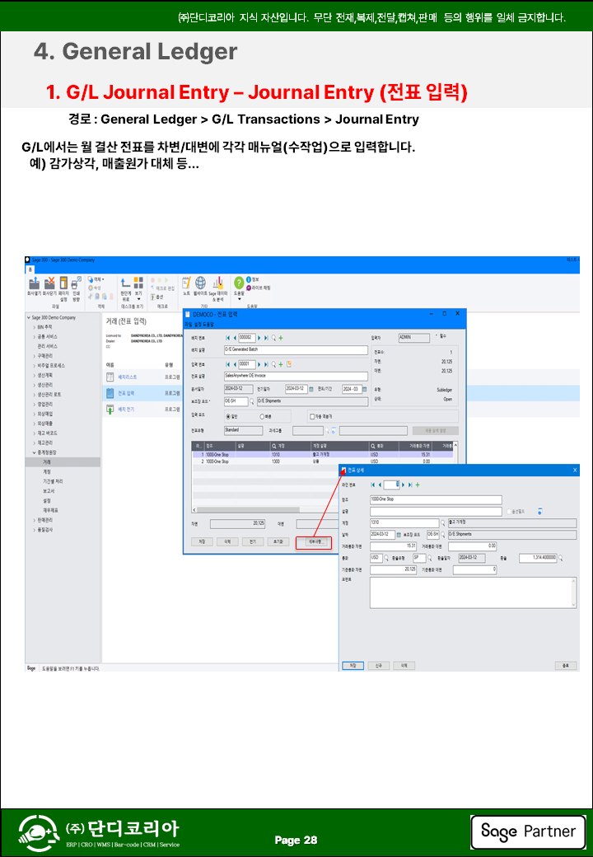Viewport: 593px width, 857px height.
Task: Click the 배치 설명 field with O/E Generated Batch
Action: click(x=296, y=349)
